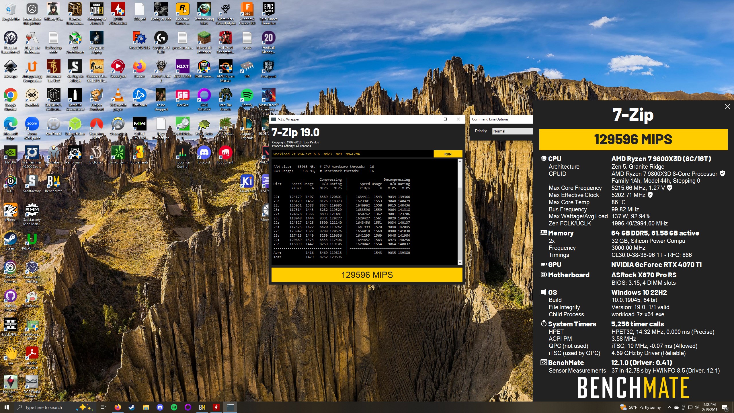Viewport: 734px width, 413px height.
Task: Select the Spotify desktop icon
Action: tap(247, 98)
